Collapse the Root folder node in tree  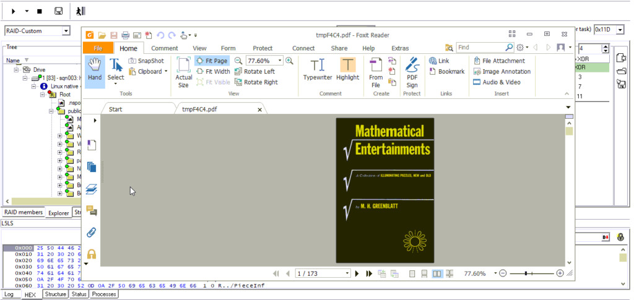point(43,95)
